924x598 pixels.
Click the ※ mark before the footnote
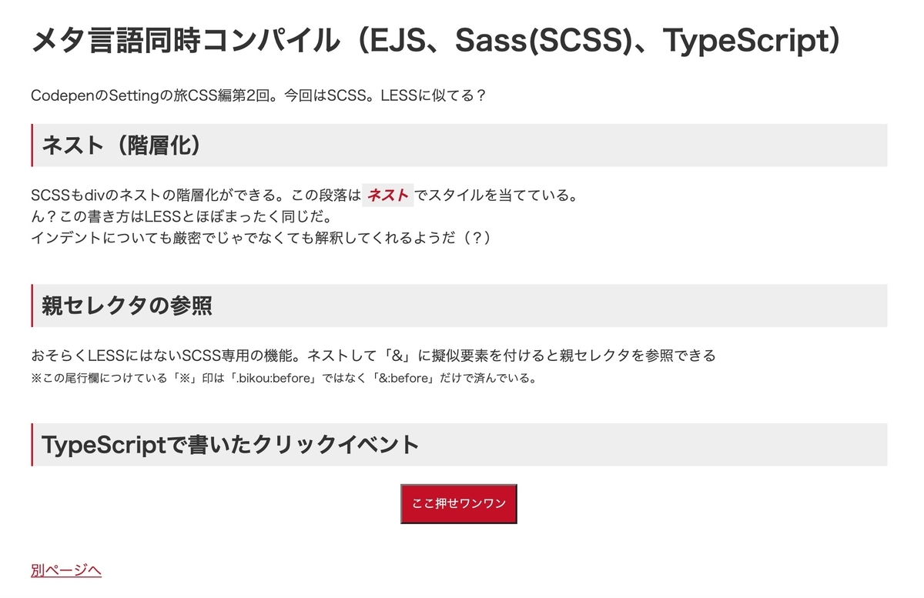click(36, 379)
